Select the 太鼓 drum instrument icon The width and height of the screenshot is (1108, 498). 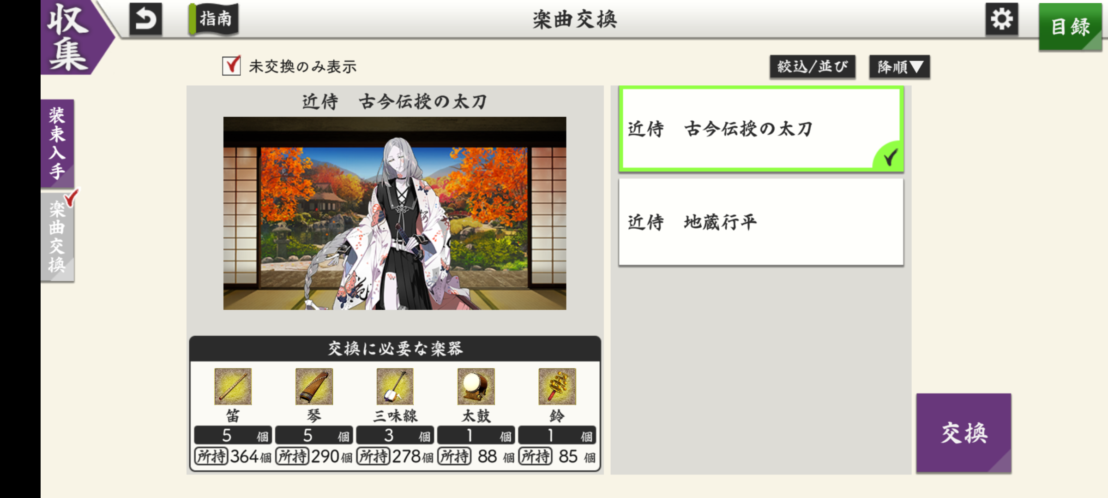click(x=476, y=386)
